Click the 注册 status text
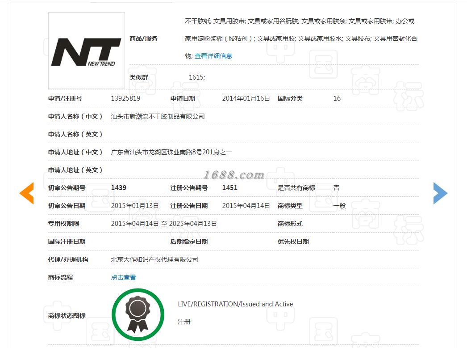 [x=184, y=322]
